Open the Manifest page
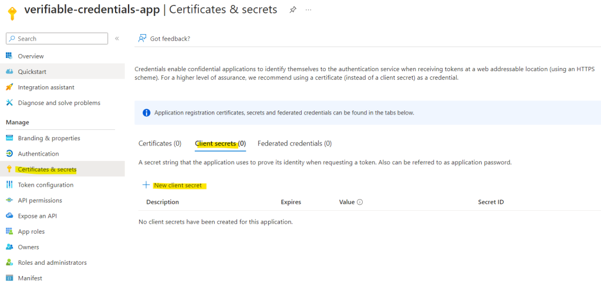601x283 pixels. (30, 278)
